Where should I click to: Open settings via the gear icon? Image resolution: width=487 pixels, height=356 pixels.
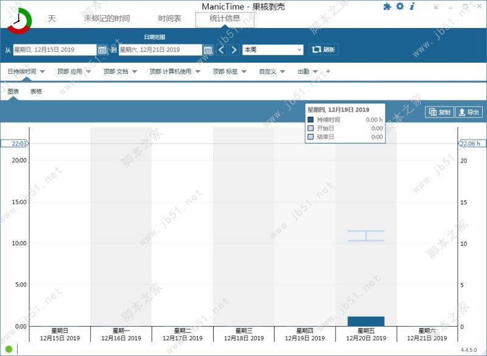400,6
